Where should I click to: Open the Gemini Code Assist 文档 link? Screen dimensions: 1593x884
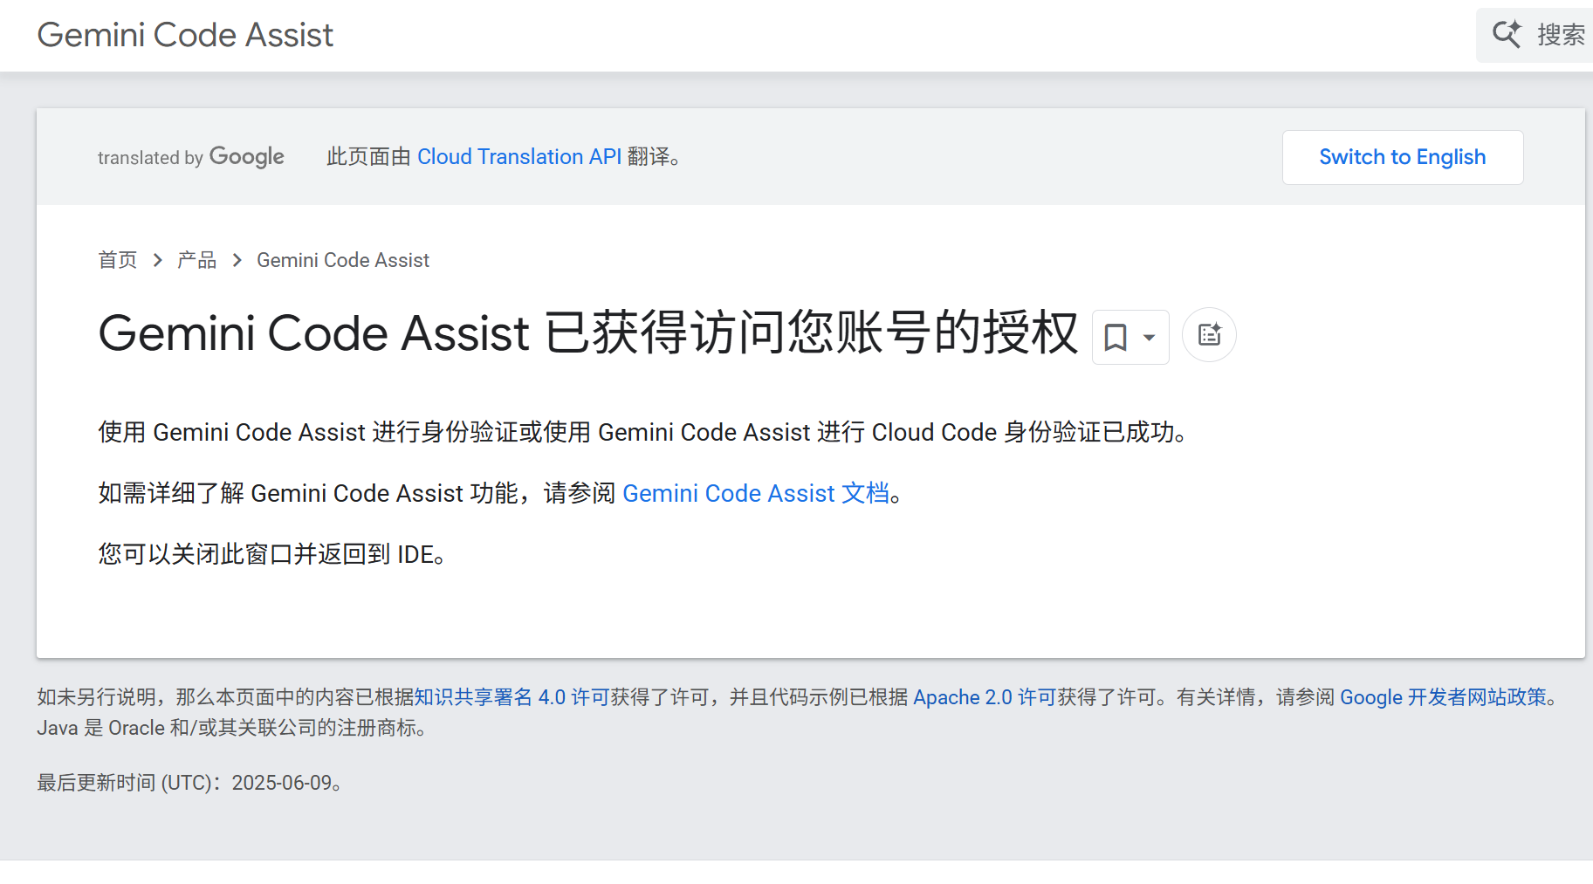pos(756,494)
